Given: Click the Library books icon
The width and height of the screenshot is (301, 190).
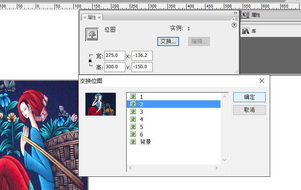Looking at the screenshot, I should click(x=246, y=31).
